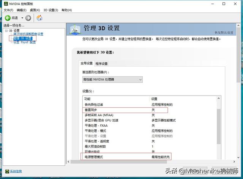Select 设置 PhysX 配置 in the task tree
The height and width of the screenshot is (179, 243).
tap(24, 42)
